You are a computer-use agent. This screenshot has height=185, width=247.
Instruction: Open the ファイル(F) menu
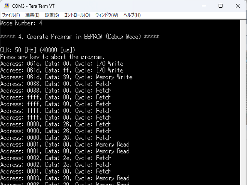(x=11, y=15)
